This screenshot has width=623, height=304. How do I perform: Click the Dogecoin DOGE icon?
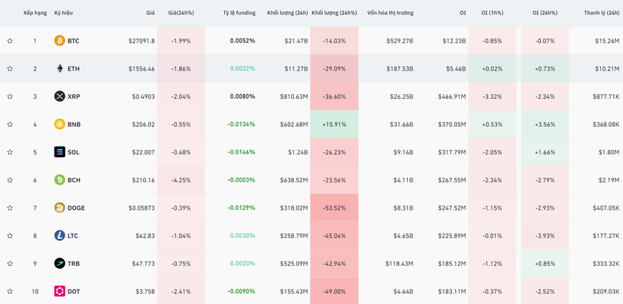tap(59, 207)
